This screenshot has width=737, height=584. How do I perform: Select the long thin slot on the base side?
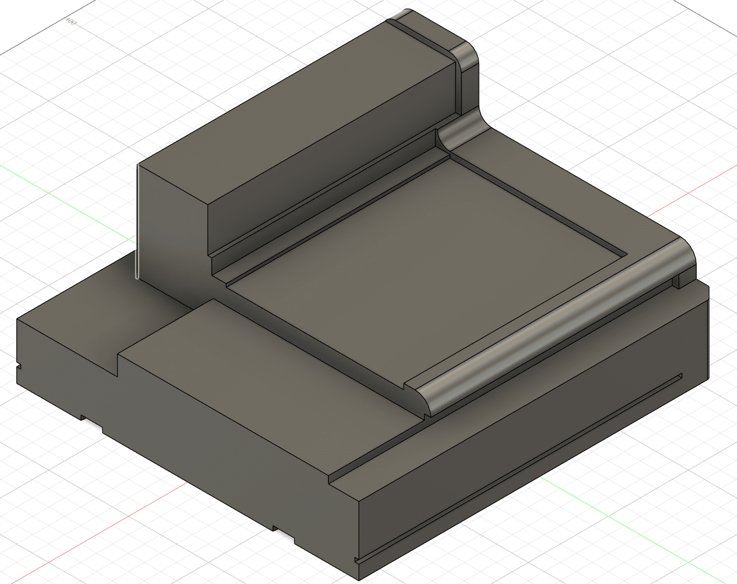pyautogui.click(x=518, y=468)
